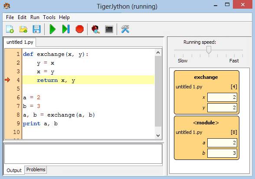Click the editor scrollbar up arrow
The height and width of the screenshot is (179, 255).
click(158, 52)
